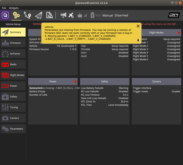Open the File menu

[x=4, y=8]
